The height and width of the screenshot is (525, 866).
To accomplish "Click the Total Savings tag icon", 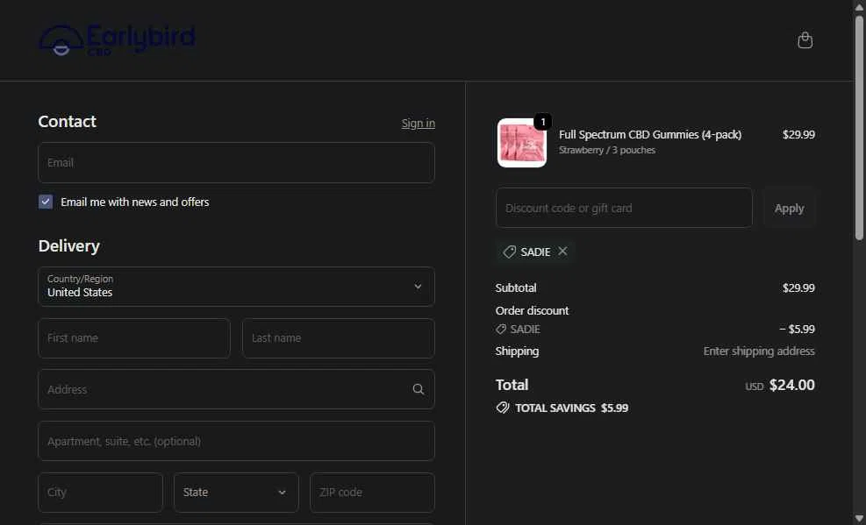I will point(503,408).
